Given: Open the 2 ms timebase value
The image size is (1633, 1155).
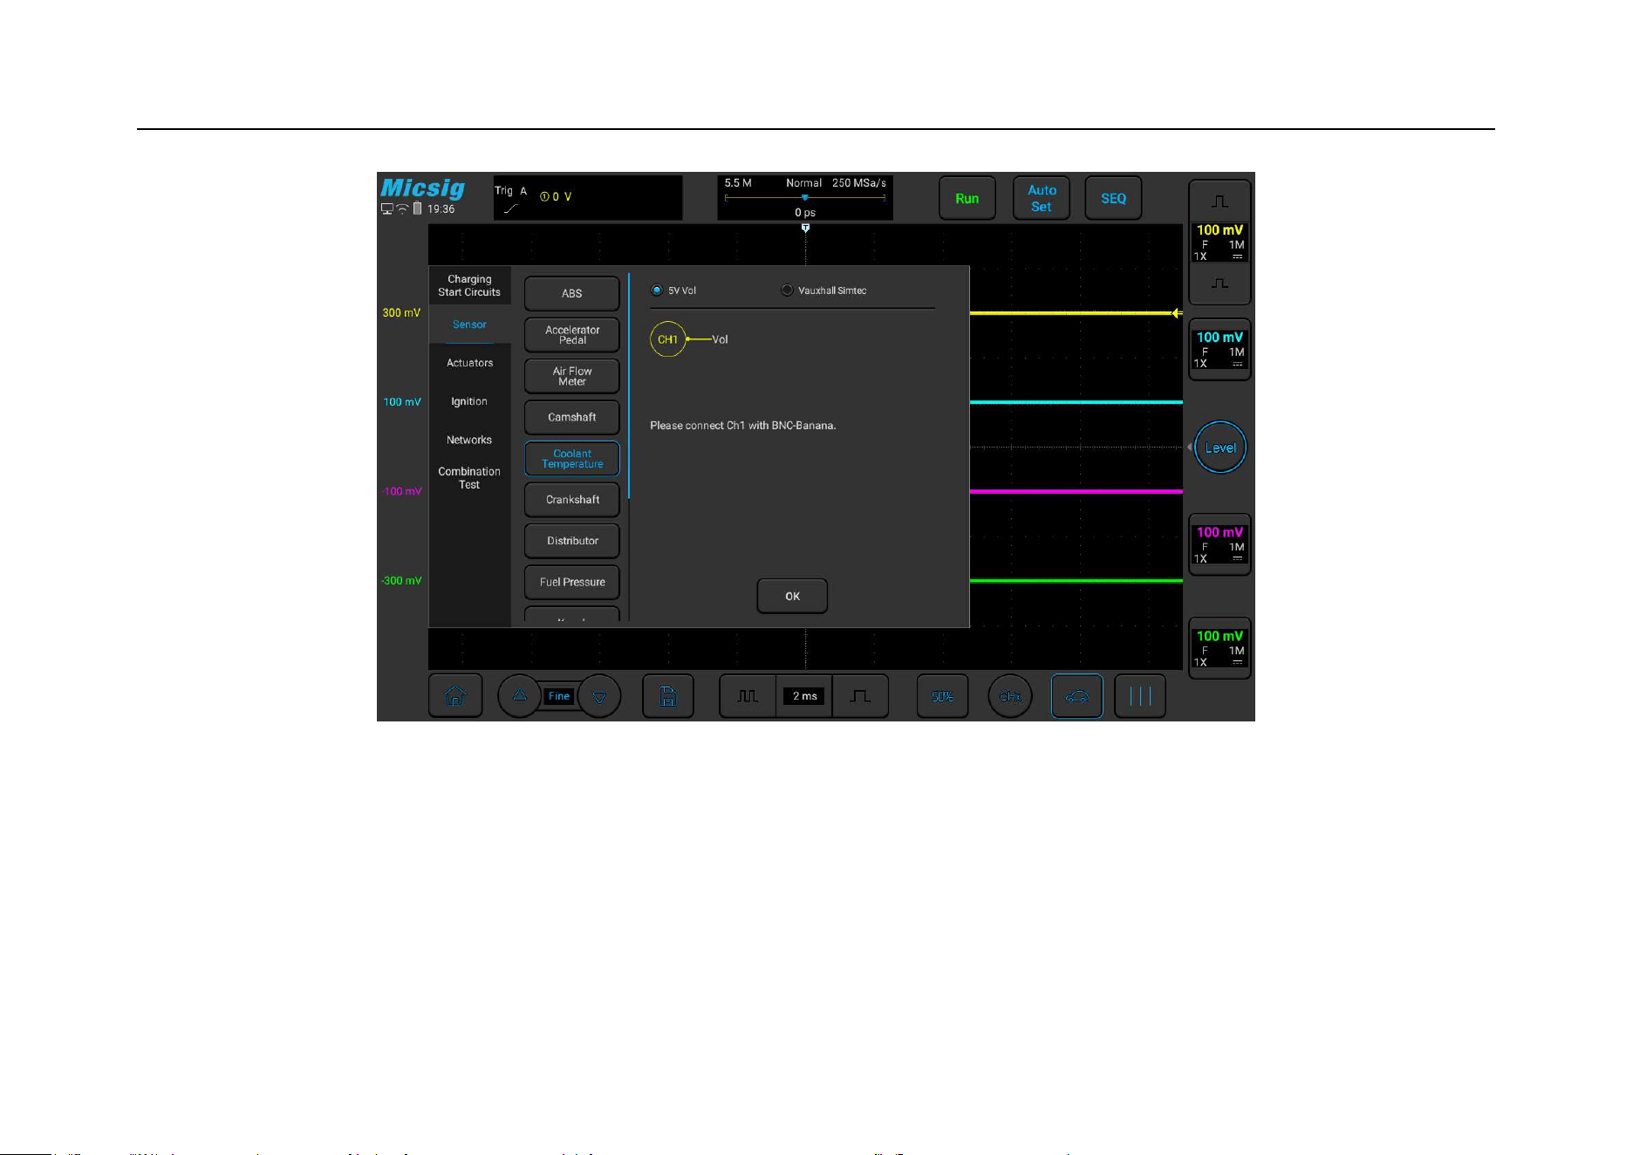Looking at the screenshot, I should 804,696.
